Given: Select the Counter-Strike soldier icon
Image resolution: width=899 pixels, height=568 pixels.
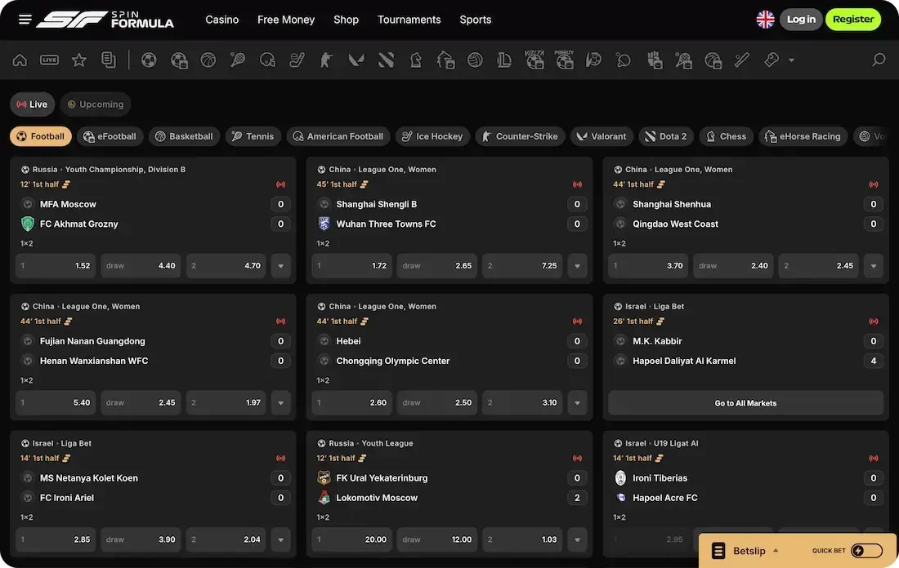Looking at the screenshot, I should pyautogui.click(x=326, y=60).
